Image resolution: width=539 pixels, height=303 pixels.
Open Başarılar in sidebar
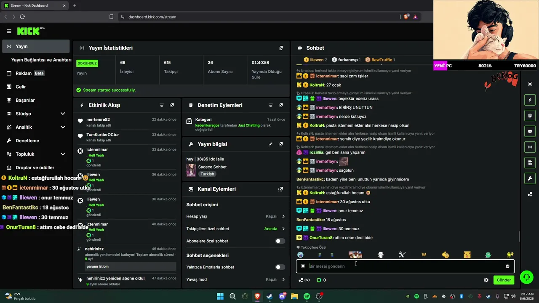[36, 100]
